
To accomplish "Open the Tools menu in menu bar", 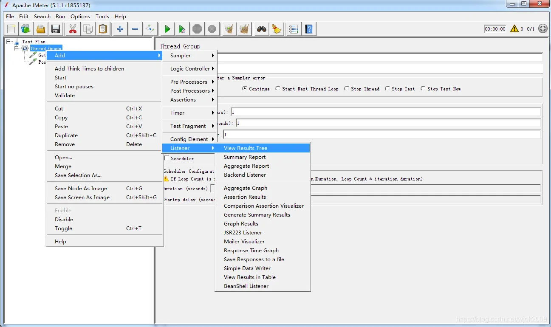I will pyautogui.click(x=102, y=16).
